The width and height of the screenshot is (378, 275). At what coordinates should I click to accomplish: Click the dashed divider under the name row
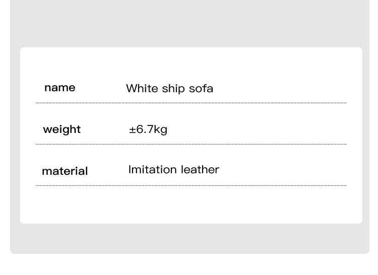click(191, 103)
